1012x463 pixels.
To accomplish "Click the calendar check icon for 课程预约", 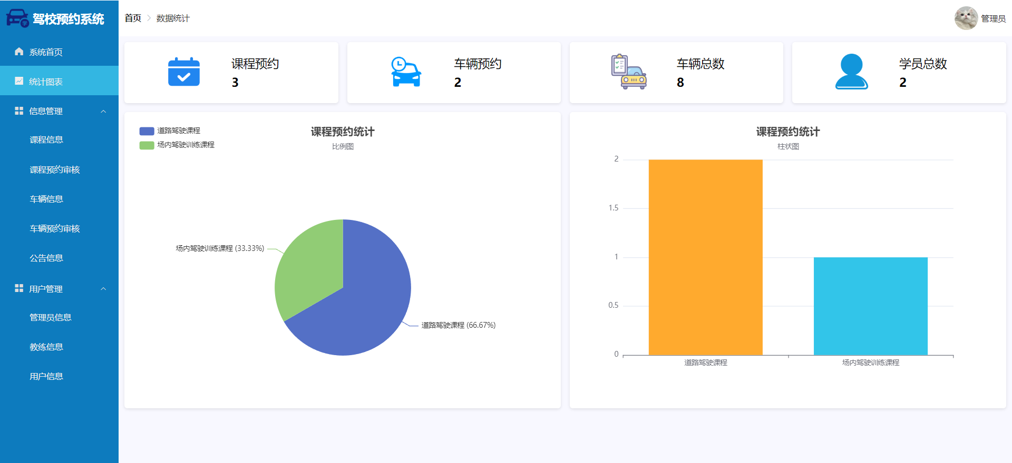I will pyautogui.click(x=184, y=72).
